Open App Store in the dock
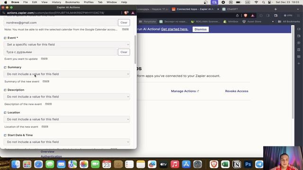Screen dimensions: 303x170 pos(186,164)
